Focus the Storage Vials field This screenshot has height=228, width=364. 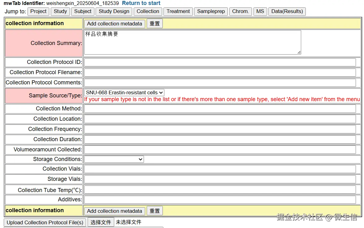coord(220,179)
